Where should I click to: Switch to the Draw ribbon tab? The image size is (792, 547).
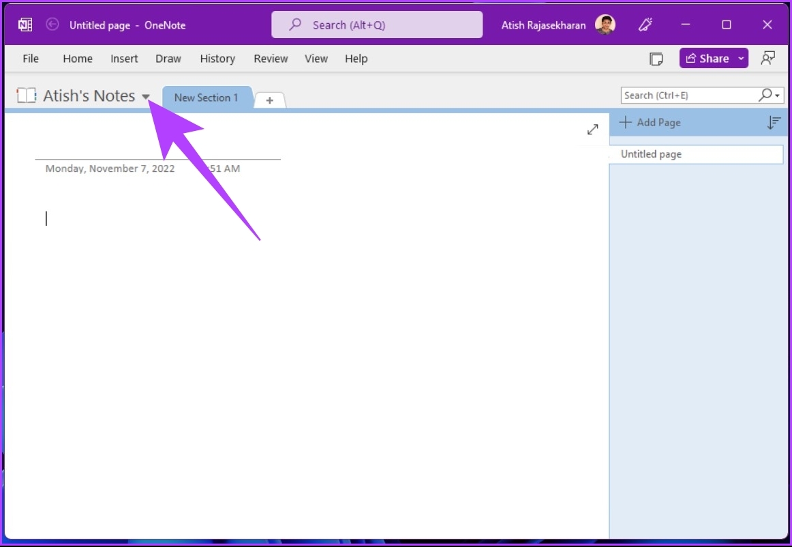[168, 59]
